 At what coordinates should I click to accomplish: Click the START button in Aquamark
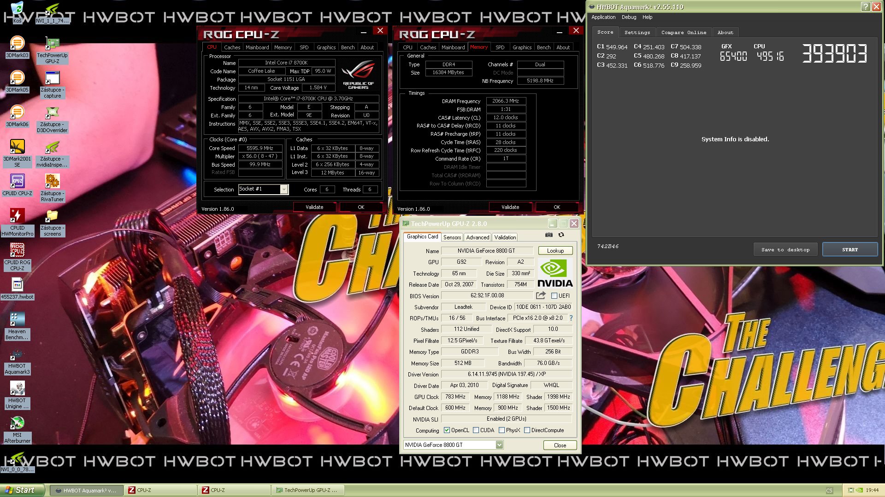[x=850, y=249]
